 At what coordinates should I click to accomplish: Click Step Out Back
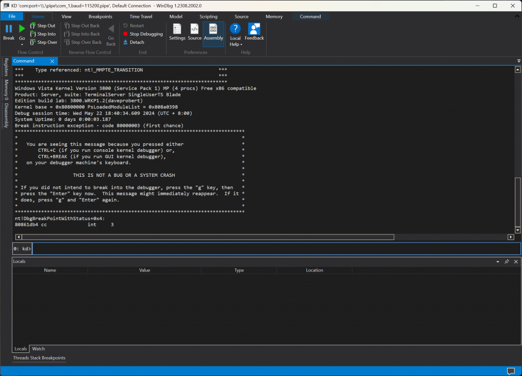(x=82, y=25)
